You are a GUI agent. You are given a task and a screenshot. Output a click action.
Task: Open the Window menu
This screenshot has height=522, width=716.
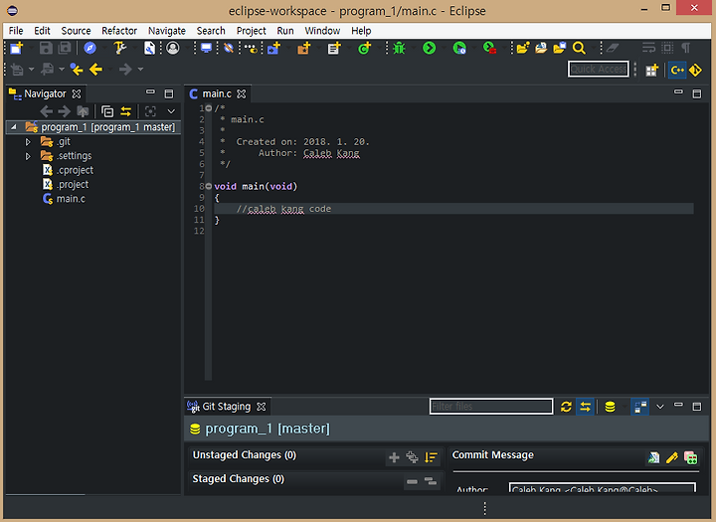pyautogui.click(x=322, y=31)
